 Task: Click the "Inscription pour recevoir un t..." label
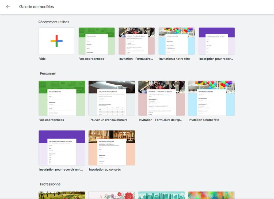61,170
